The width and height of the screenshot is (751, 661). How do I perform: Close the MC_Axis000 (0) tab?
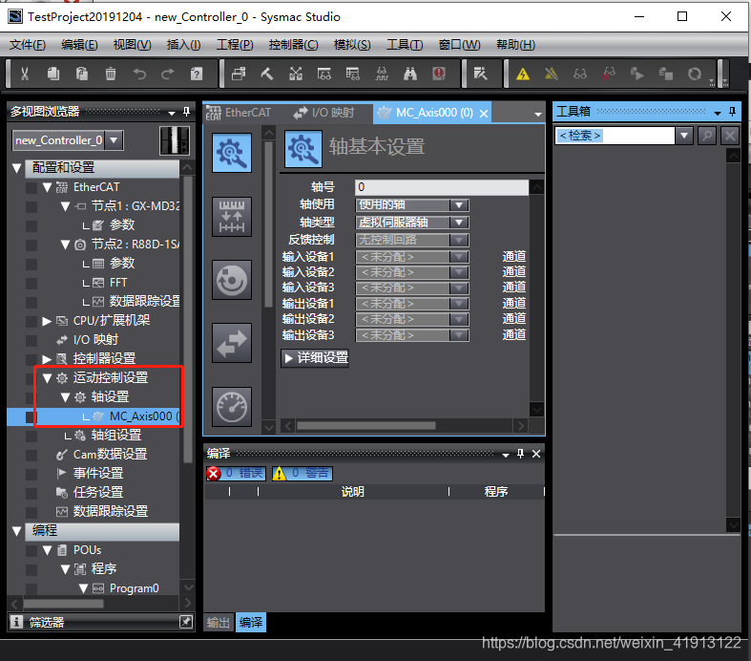pyautogui.click(x=484, y=114)
